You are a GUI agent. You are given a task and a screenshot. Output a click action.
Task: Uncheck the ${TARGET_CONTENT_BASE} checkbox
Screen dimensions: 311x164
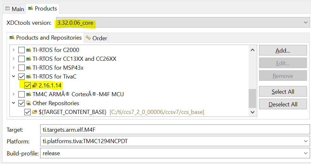click(27, 112)
